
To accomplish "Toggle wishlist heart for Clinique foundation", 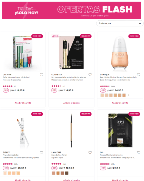I will (139, 75).
